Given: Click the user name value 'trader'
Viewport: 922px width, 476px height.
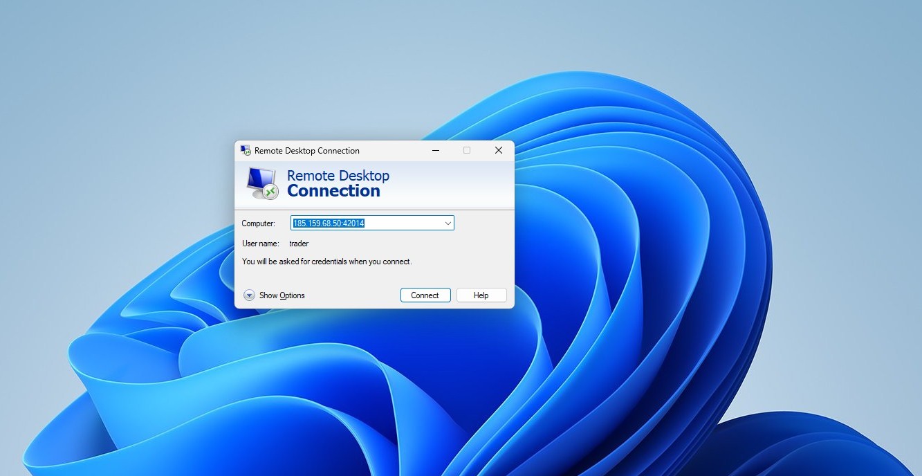Looking at the screenshot, I should pyautogui.click(x=299, y=244).
